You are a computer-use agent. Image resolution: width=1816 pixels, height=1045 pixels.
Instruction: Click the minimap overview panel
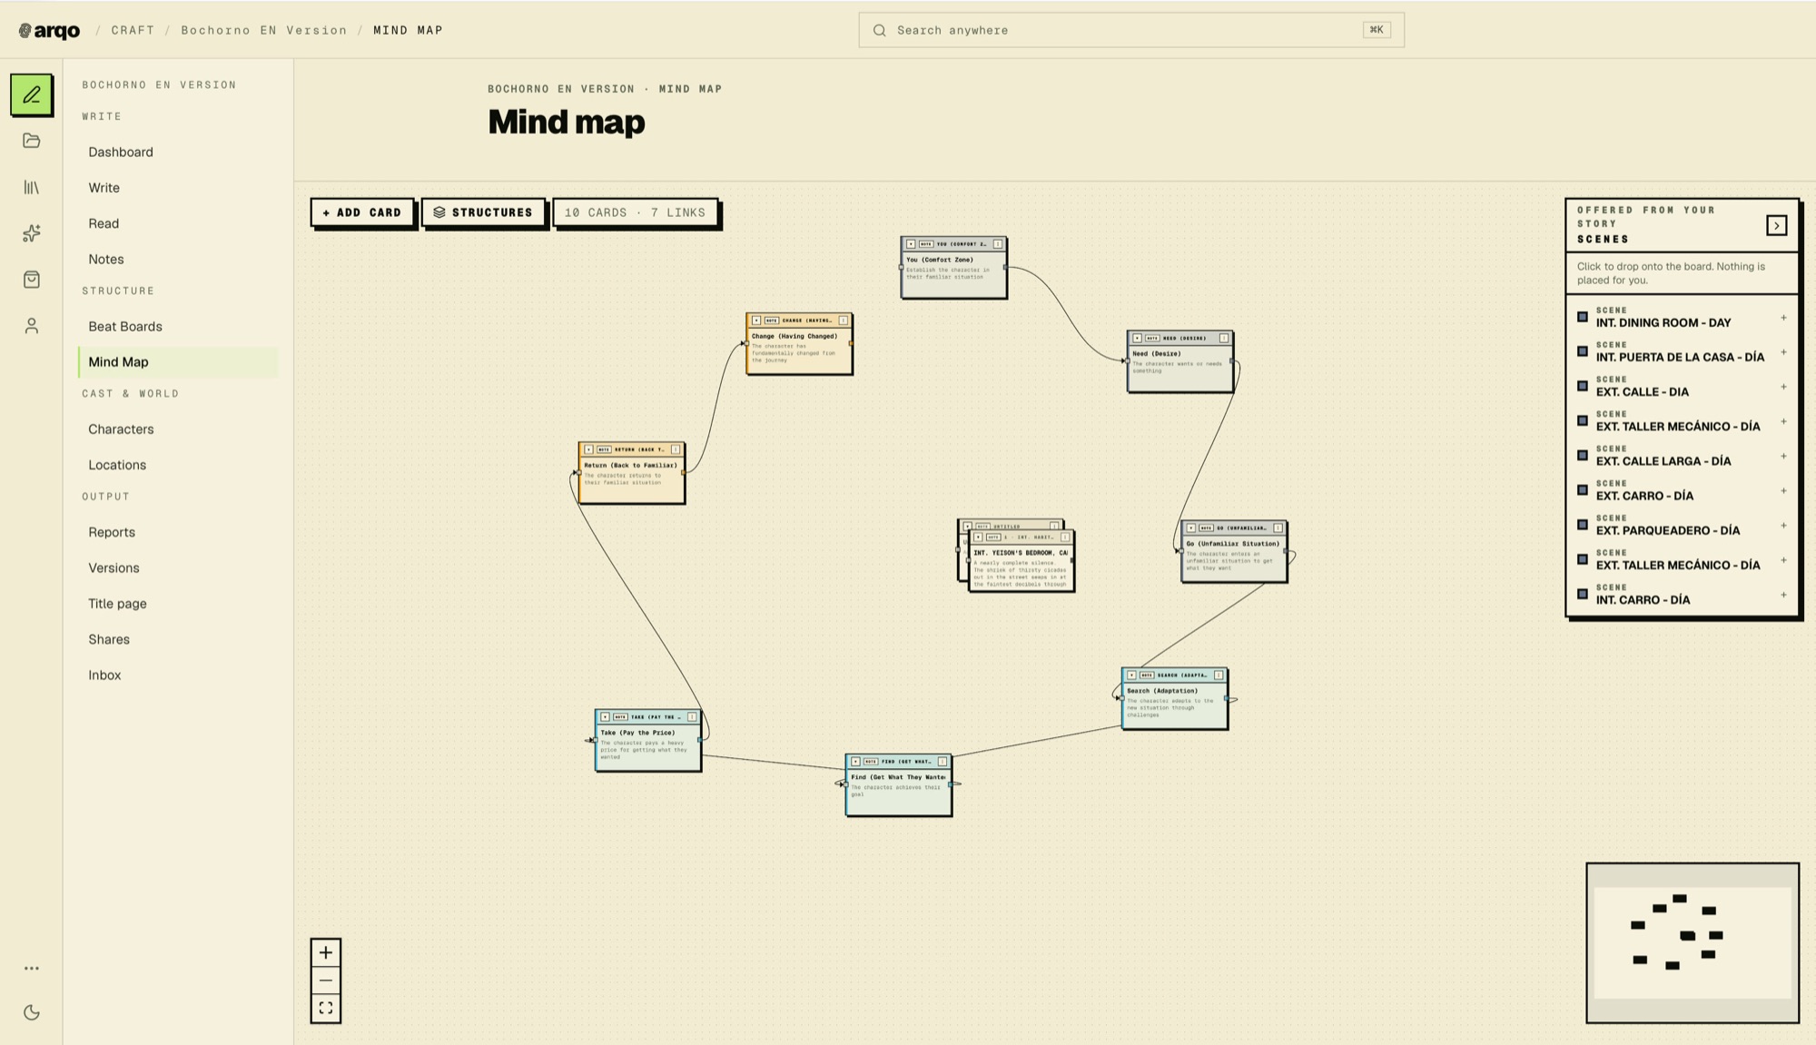[x=1693, y=942]
